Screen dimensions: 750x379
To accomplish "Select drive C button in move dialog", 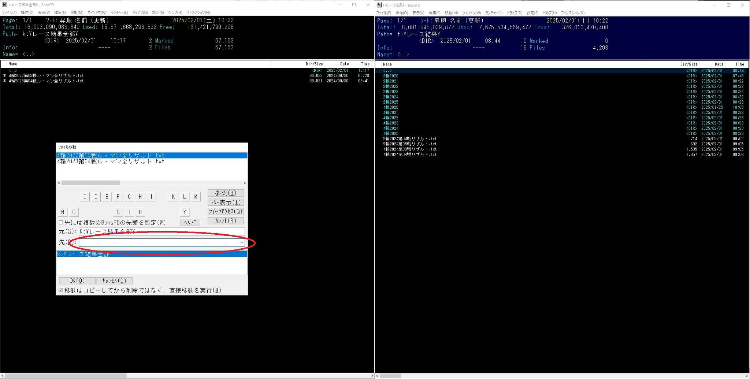I will [85, 197].
